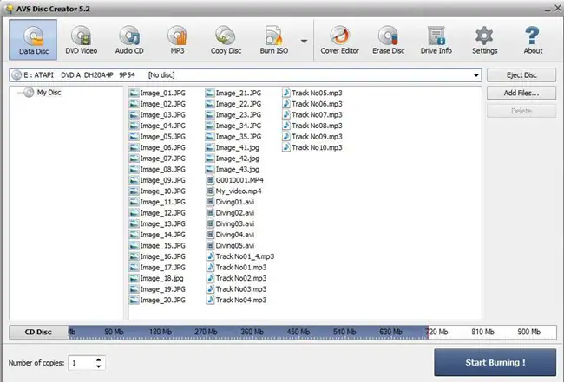Select audio file Track No08.mp3
This screenshot has height=382, width=564.
click(x=312, y=126)
